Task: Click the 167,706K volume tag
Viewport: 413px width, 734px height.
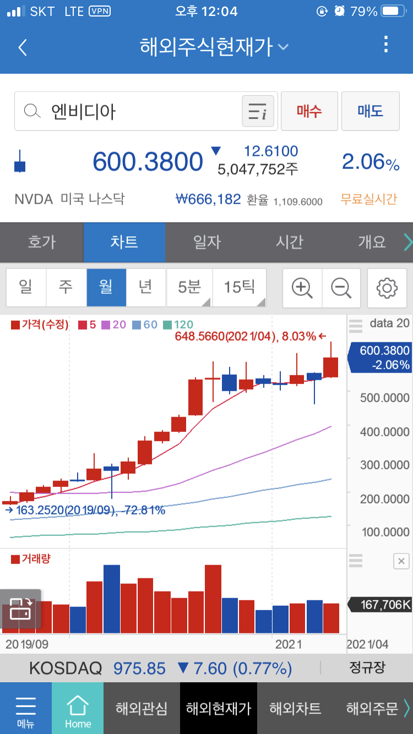Action: [380, 605]
